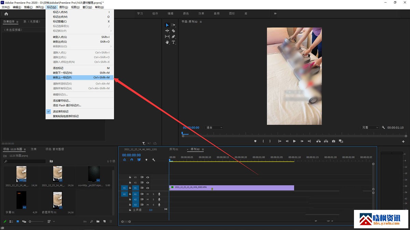Expand the workspace overflow chevrons
The width and height of the screenshot is (410, 230).
coord(275,14)
